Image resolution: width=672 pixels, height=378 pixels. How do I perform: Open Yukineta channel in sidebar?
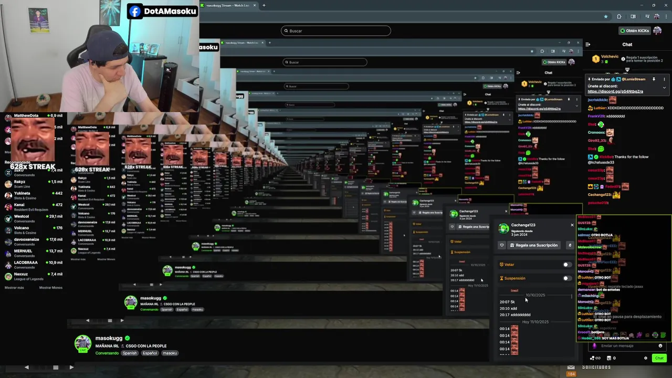coord(34,195)
